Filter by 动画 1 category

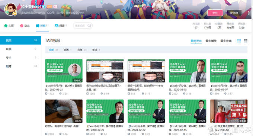pos(68,50)
